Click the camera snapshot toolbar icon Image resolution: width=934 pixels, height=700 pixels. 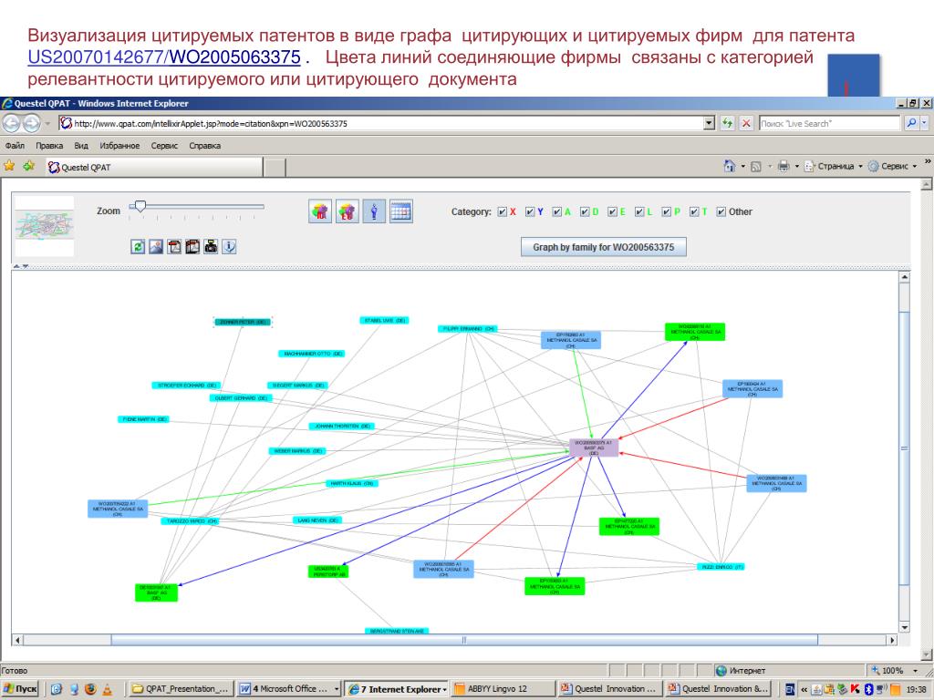pos(211,246)
